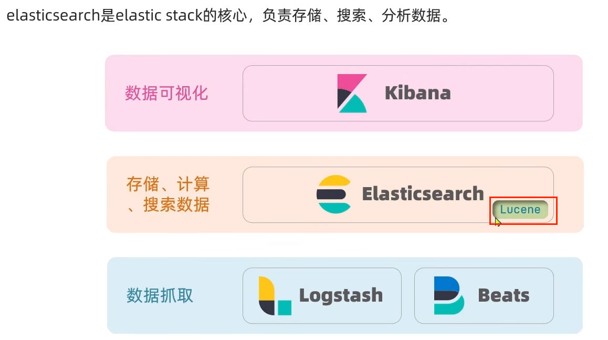Select the green Lucene badge

[x=520, y=210]
